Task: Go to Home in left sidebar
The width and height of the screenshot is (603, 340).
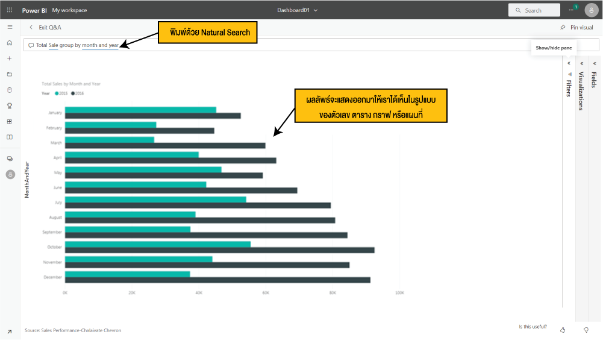Action: coord(10,43)
